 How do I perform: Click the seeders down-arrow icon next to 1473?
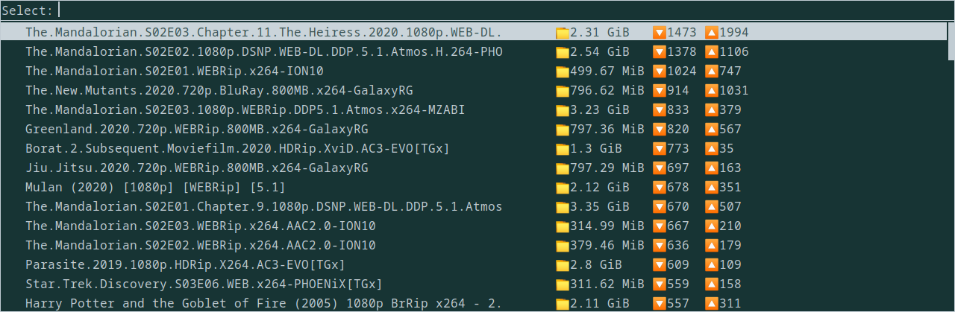pyautogui.click(x=659, y=33)
